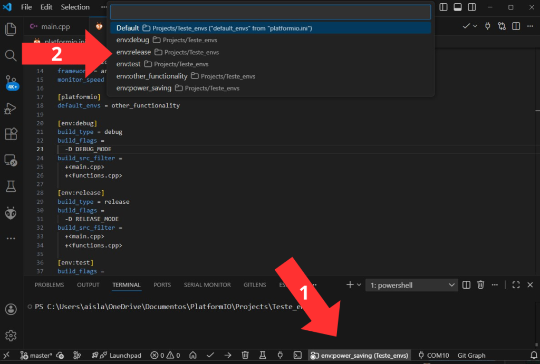This screenshot has width=540, height=364.
Task: Click the PlatformIO Home icon in status bar
Action: click(193, 356)
